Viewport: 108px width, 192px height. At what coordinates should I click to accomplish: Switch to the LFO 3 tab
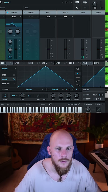pos(34,63)
